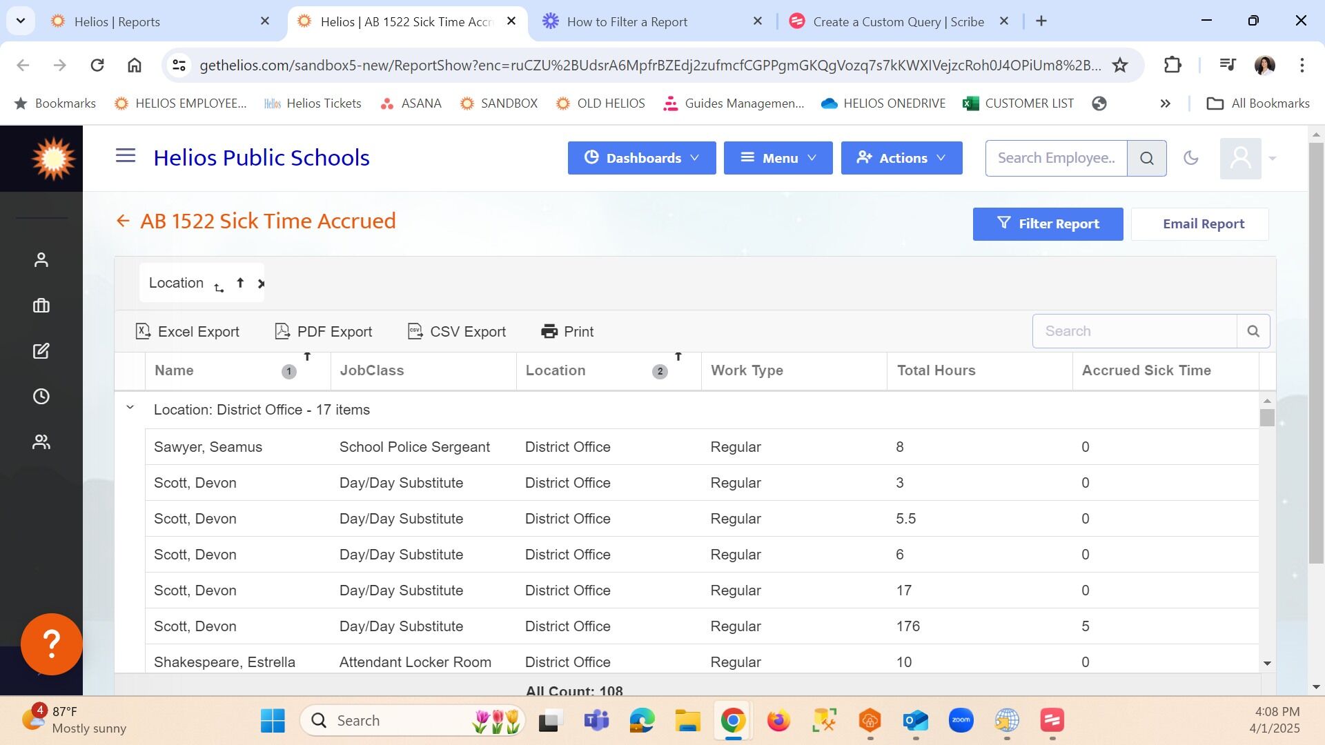Remove the Location grouping chip
This screenshot has height=745, width=1325.
[x=261, y=284]
